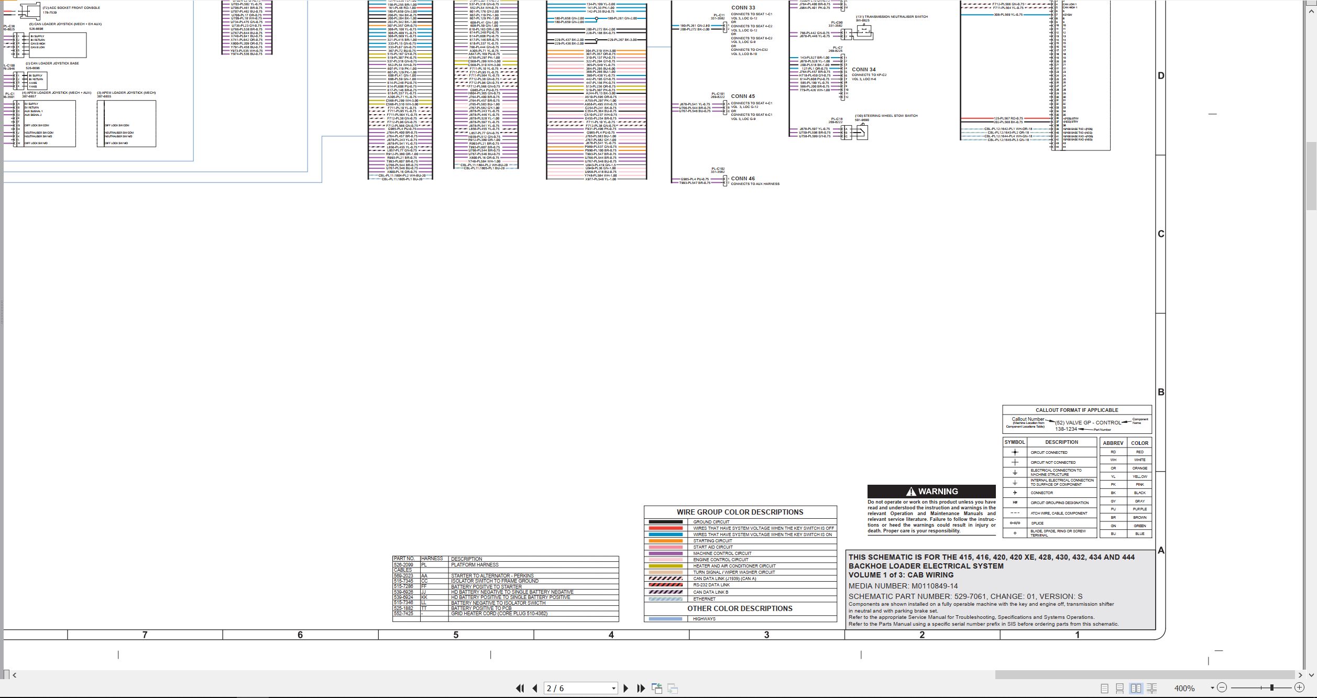Viewport: 1317px width, 698px height.
Task: Go to the first page
Action: click(x=520, y=688)
